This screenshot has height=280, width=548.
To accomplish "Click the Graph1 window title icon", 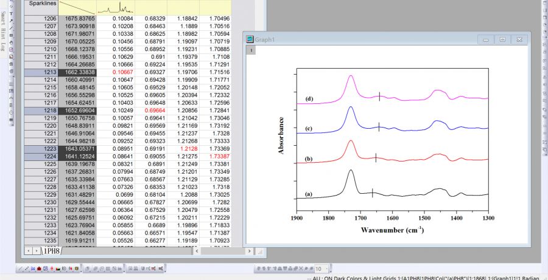I will [x=250, y=39].
